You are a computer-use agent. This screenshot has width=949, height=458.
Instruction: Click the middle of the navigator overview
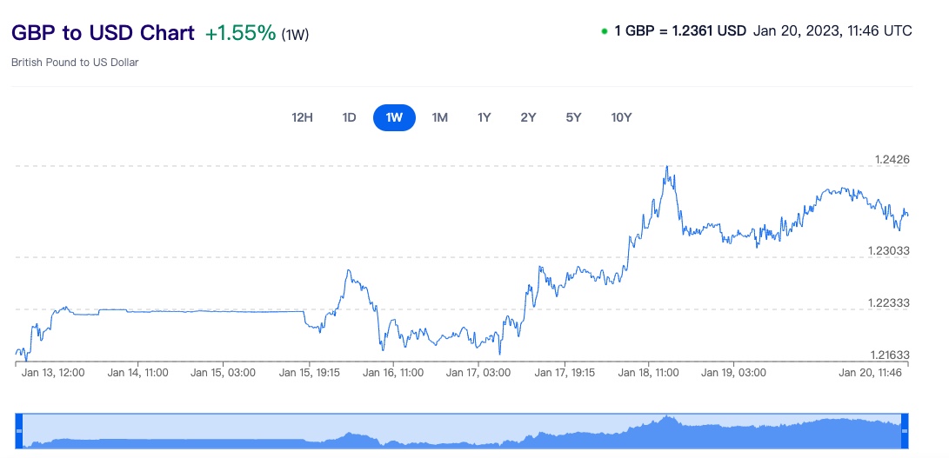point(462,431)
